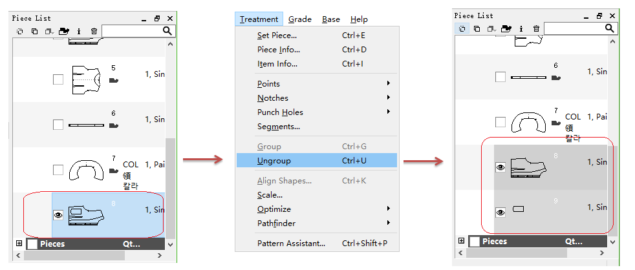Click the highlighted select-all icon in right Piece List
The image size is (635, 270).
[462, 28]
